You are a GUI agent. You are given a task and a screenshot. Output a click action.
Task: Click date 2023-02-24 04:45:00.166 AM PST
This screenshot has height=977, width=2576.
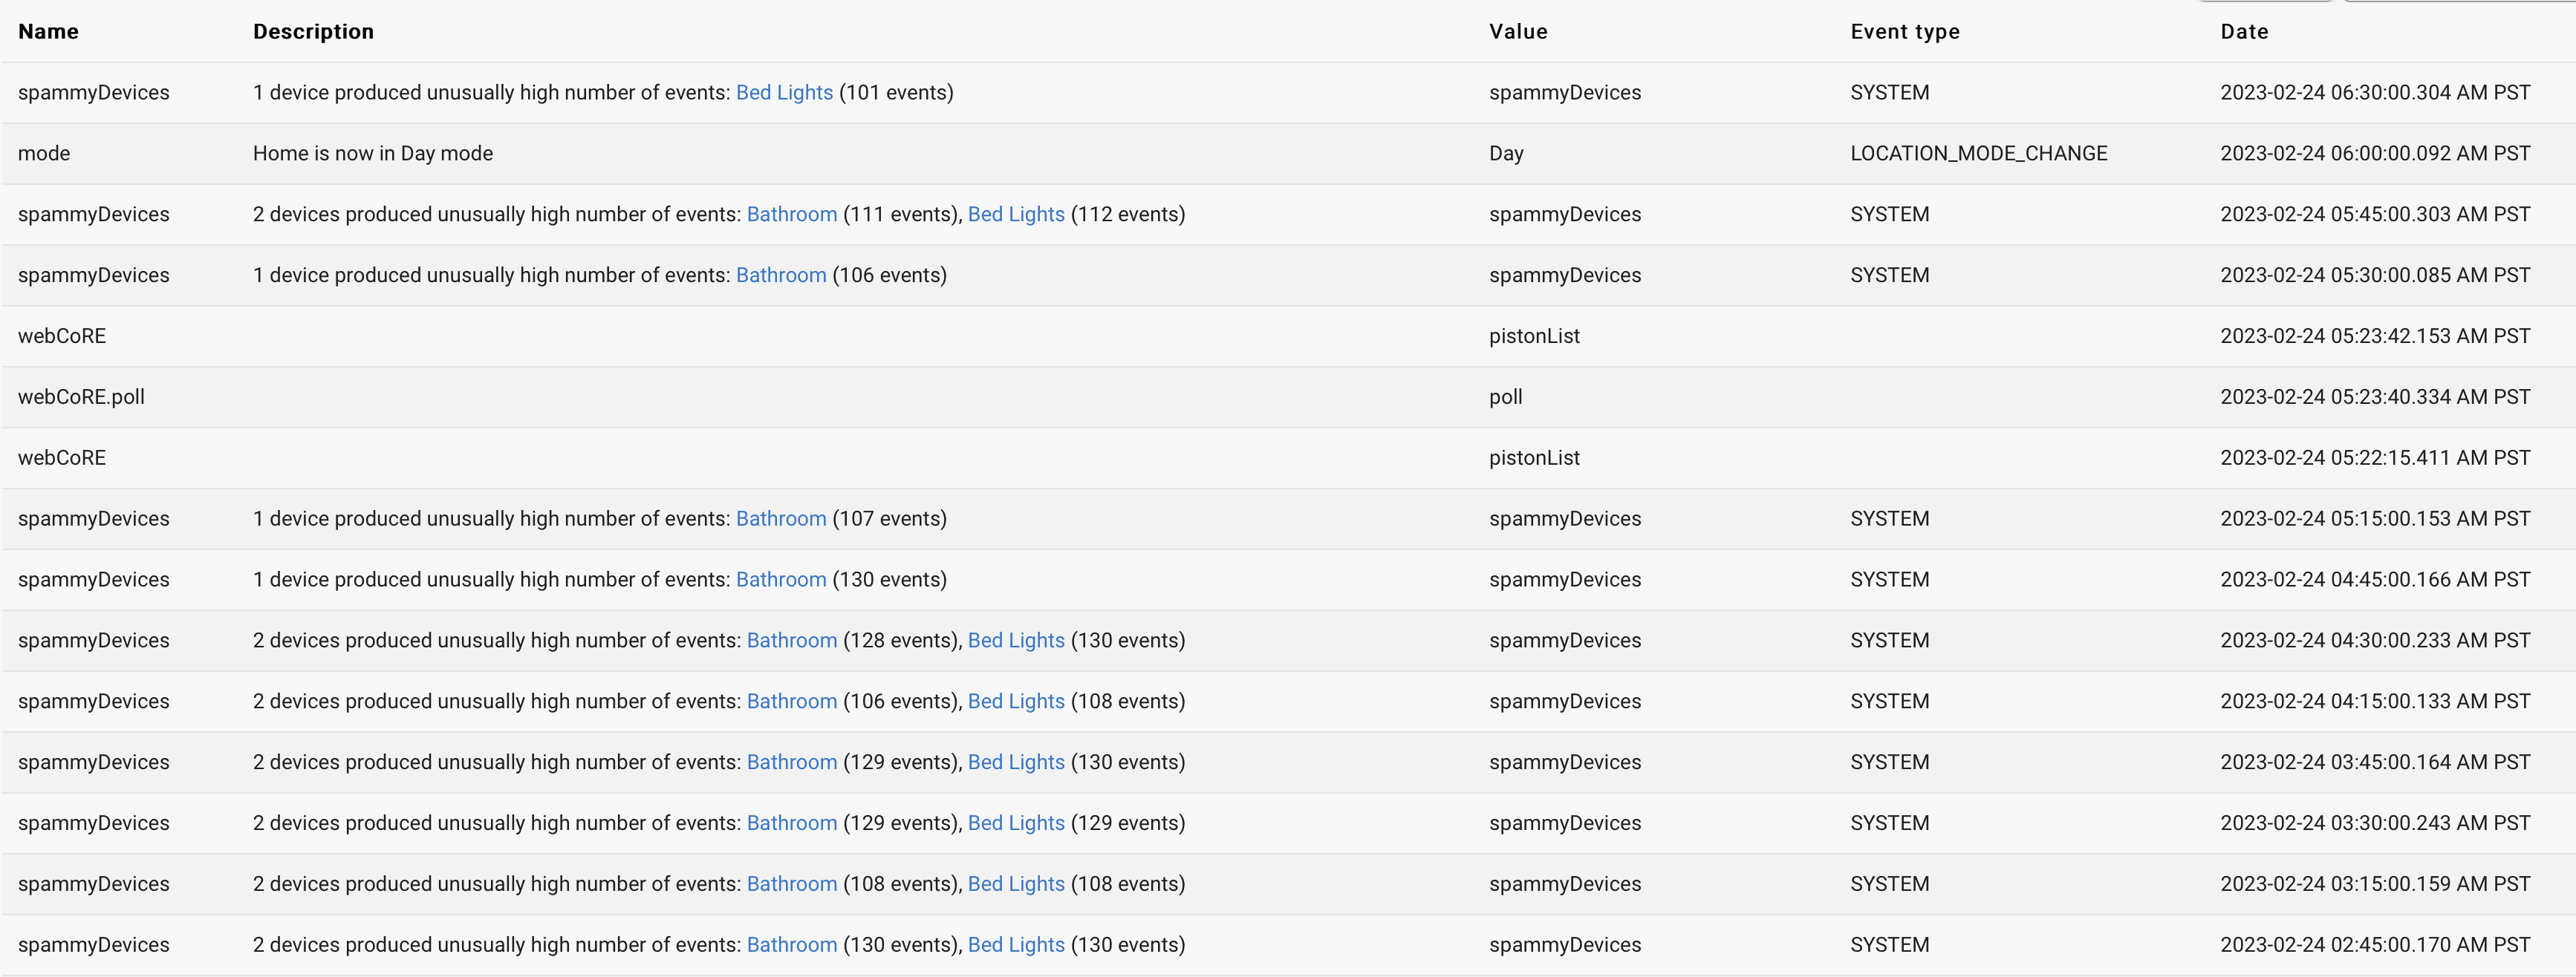tap(2375, 581)
